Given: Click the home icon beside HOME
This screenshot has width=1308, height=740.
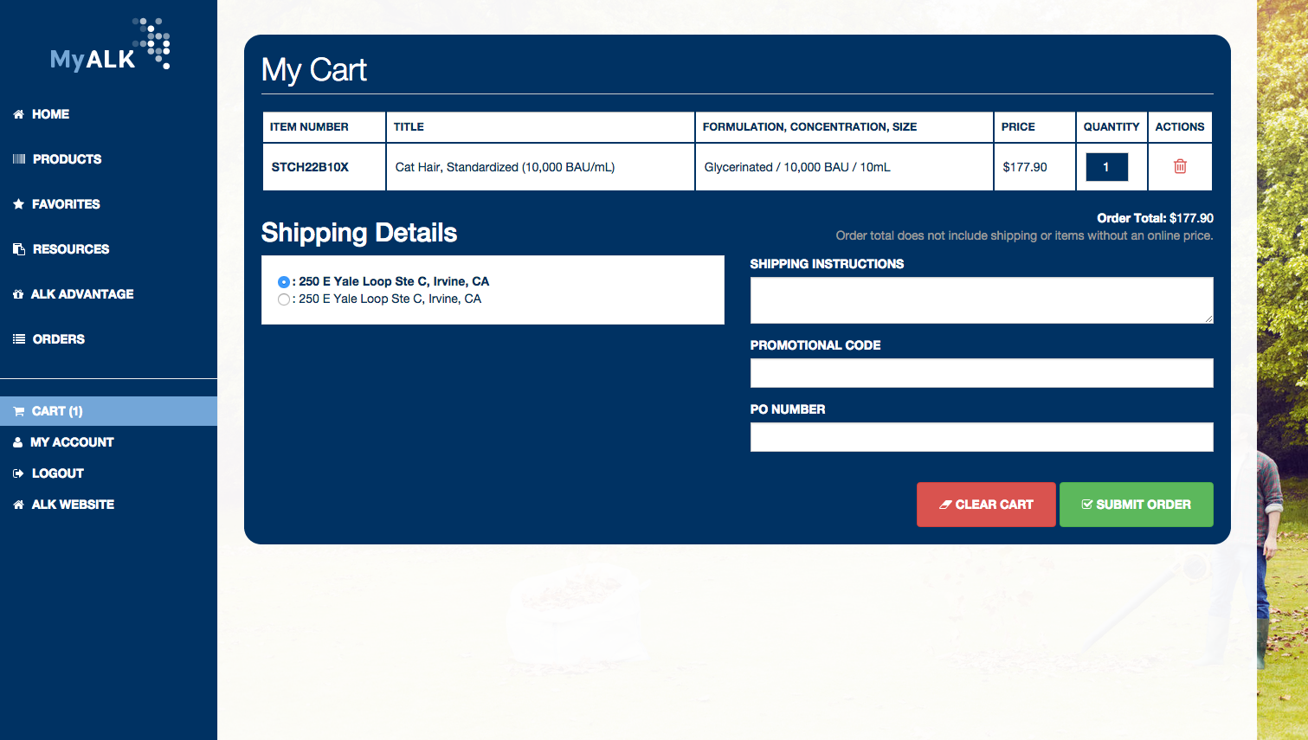Looking at the screenshot, I should click(x=18, y=114).
